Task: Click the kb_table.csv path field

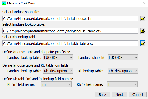Action: (70, 44)
